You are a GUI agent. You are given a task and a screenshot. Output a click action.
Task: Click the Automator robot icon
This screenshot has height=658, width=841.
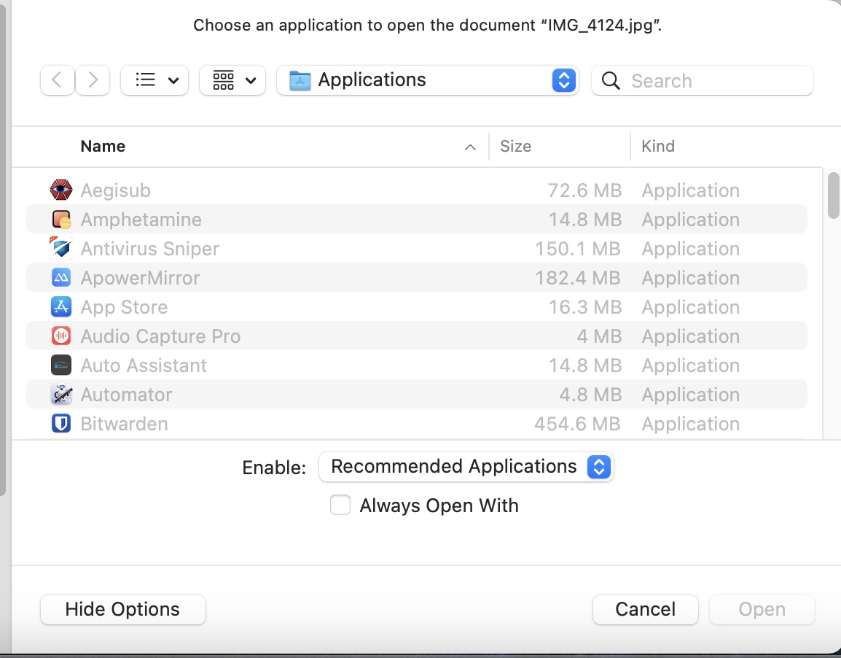[61, 395]
